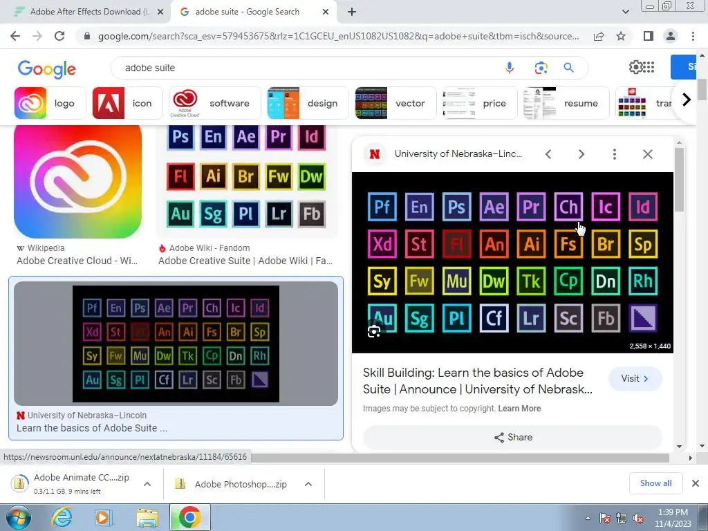Show the next image in preview panel
The image size is (708, 531).
point(581,154)
